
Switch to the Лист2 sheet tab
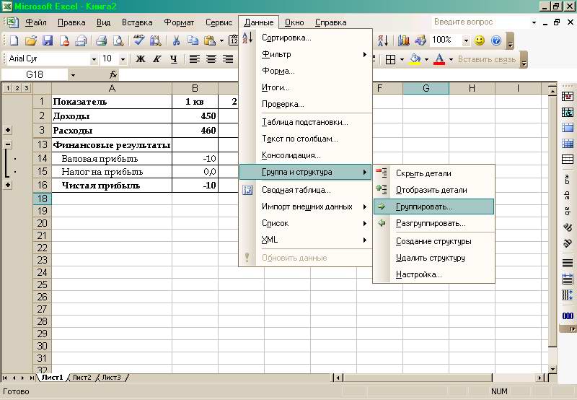tap(82, 378)
